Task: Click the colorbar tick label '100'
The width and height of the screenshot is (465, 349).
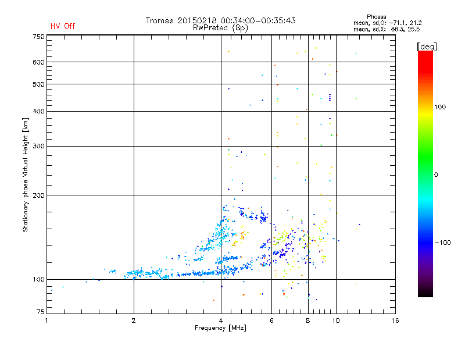Action: click(x=440, y=107)
